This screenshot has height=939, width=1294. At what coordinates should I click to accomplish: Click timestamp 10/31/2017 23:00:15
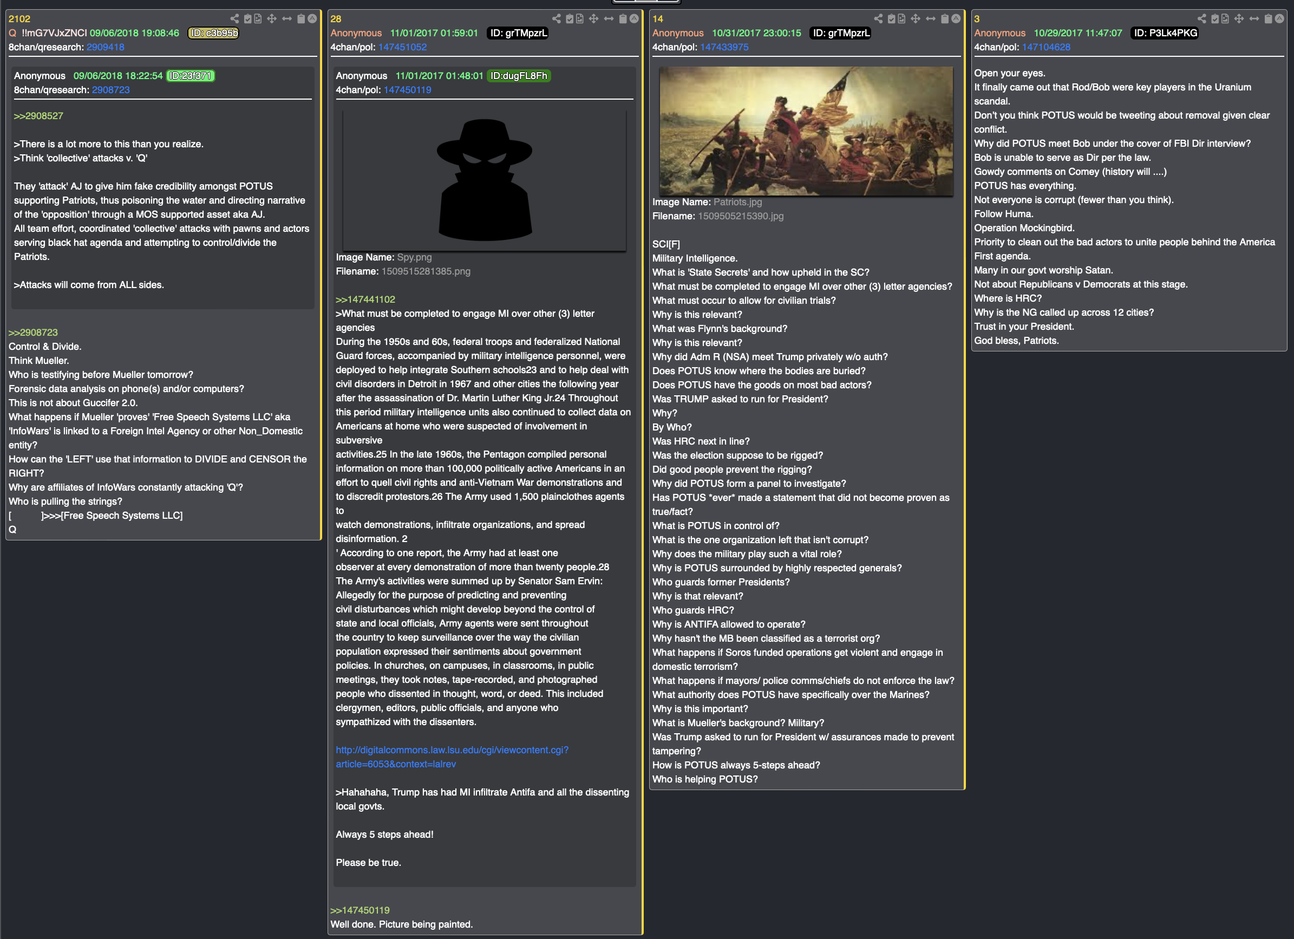click(756, 33)
